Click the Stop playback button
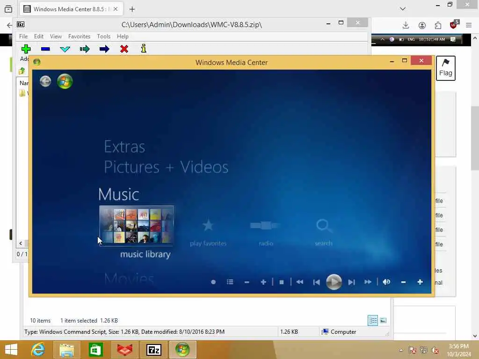This screenshot has width=479, height=359. [282, 282]
